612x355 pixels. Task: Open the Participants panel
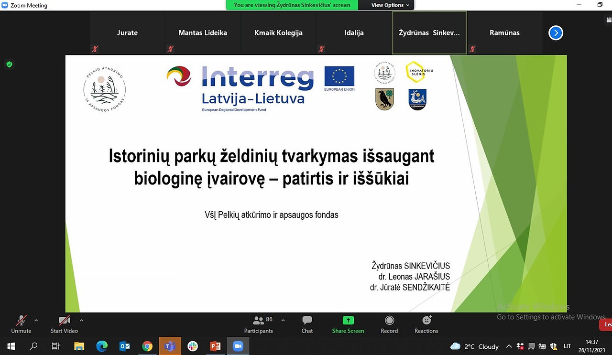[259, 324]
